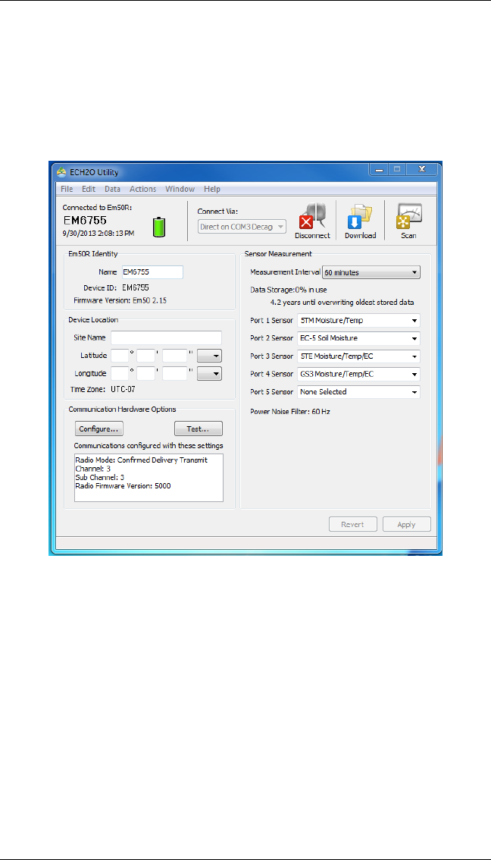Open the Edit menu
This screenshot has width=491, height=860.
point(89,189)
